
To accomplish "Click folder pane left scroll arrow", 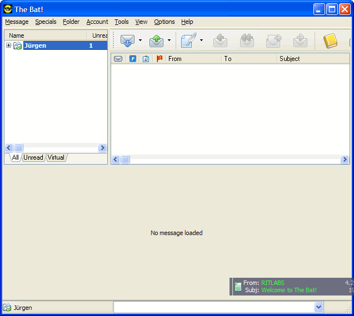I will [x=9, y=148].
